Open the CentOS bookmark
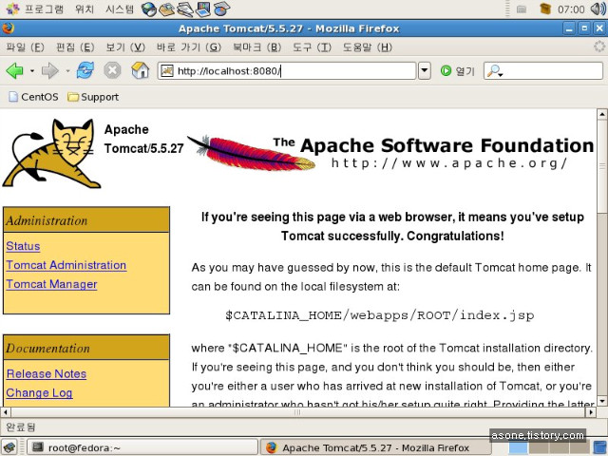Viewport: 608px width, 456px height. coord(33,97)
